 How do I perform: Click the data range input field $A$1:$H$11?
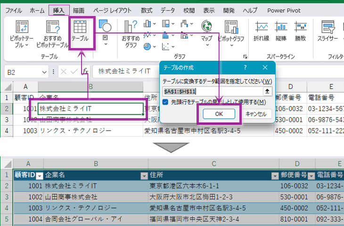click(x=213, y=91)
